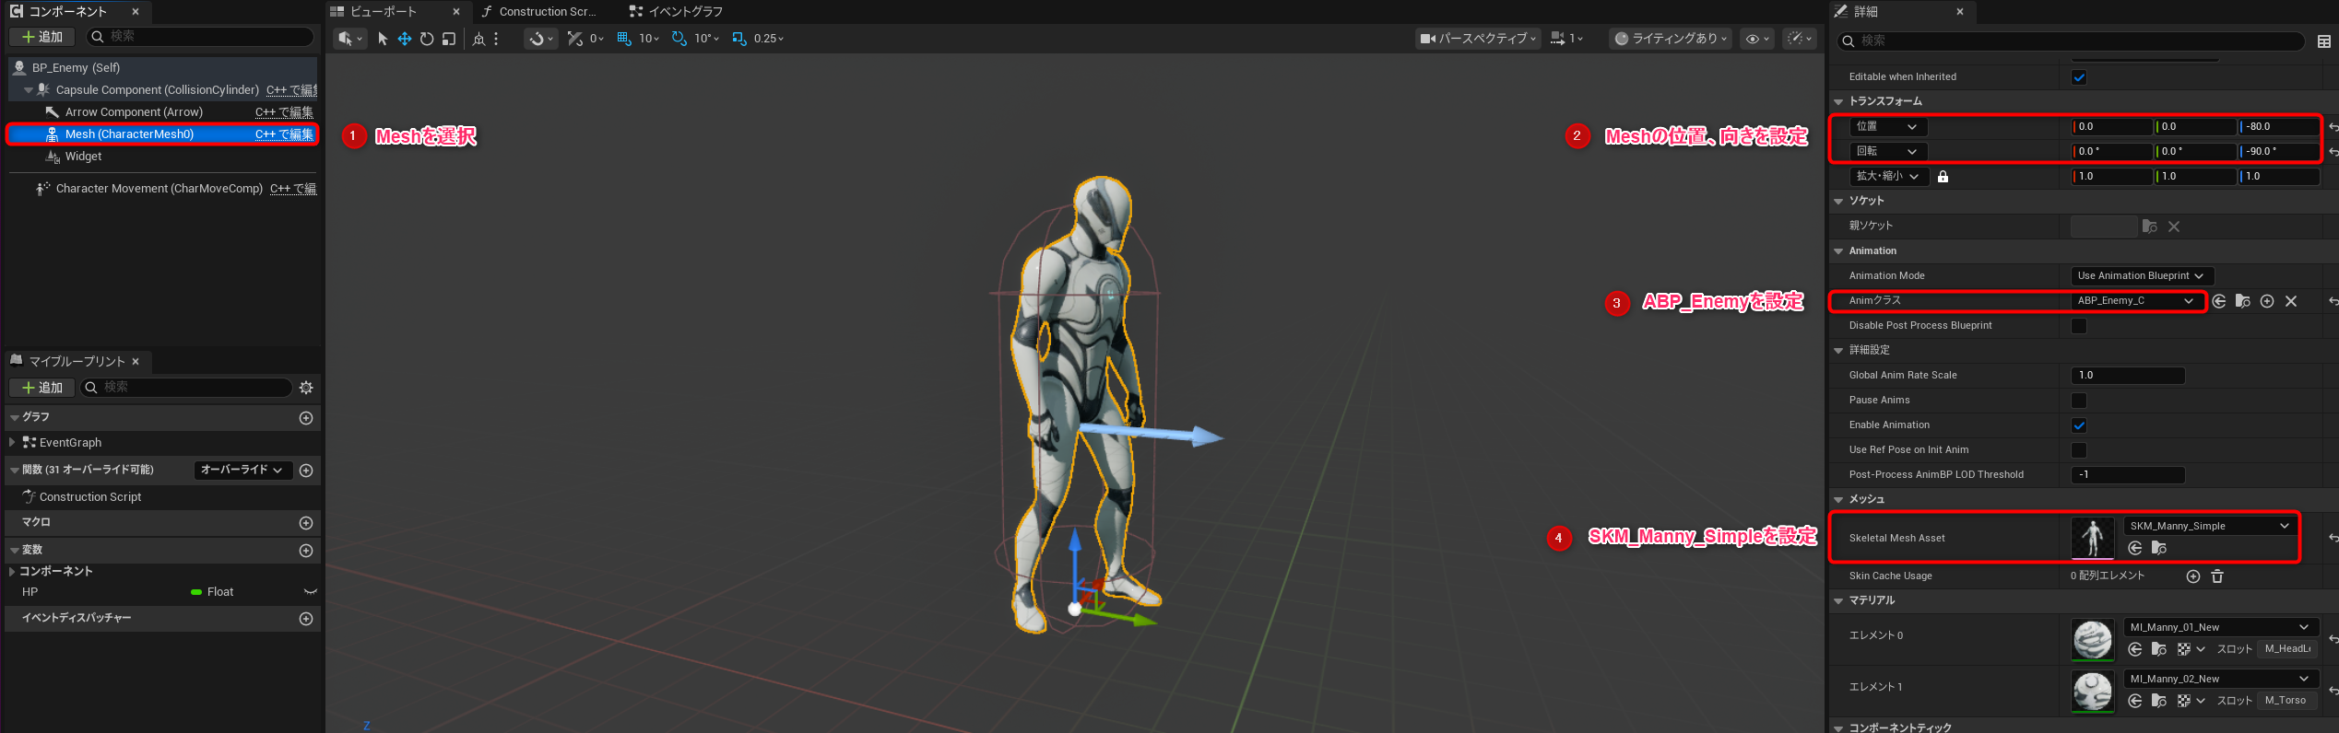
Task: Browse to ABP_Enemy_C in Content Browser
Action: tap(2243, 301)
